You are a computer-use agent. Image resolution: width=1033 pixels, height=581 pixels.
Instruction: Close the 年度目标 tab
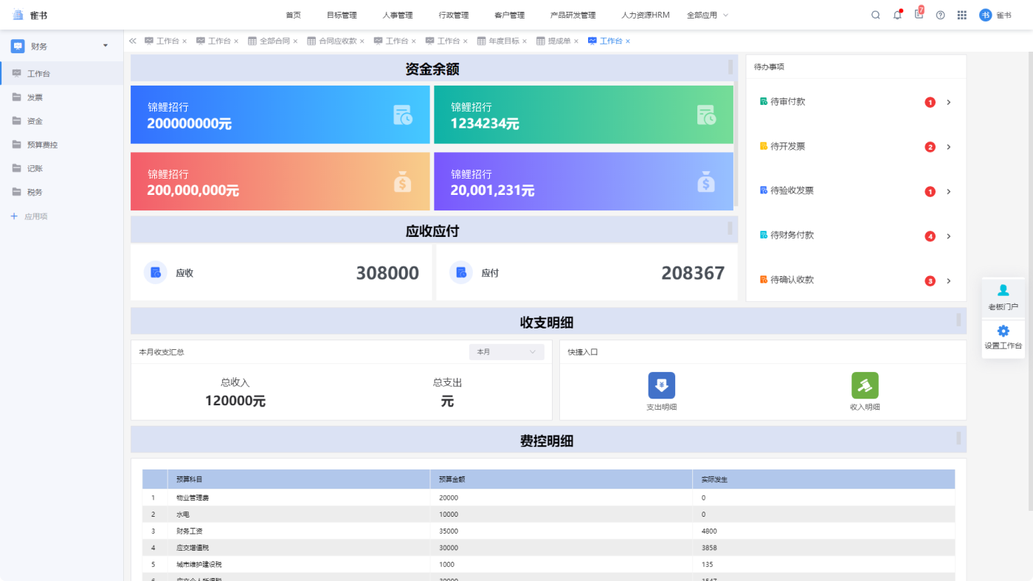(x=525, y=41)
